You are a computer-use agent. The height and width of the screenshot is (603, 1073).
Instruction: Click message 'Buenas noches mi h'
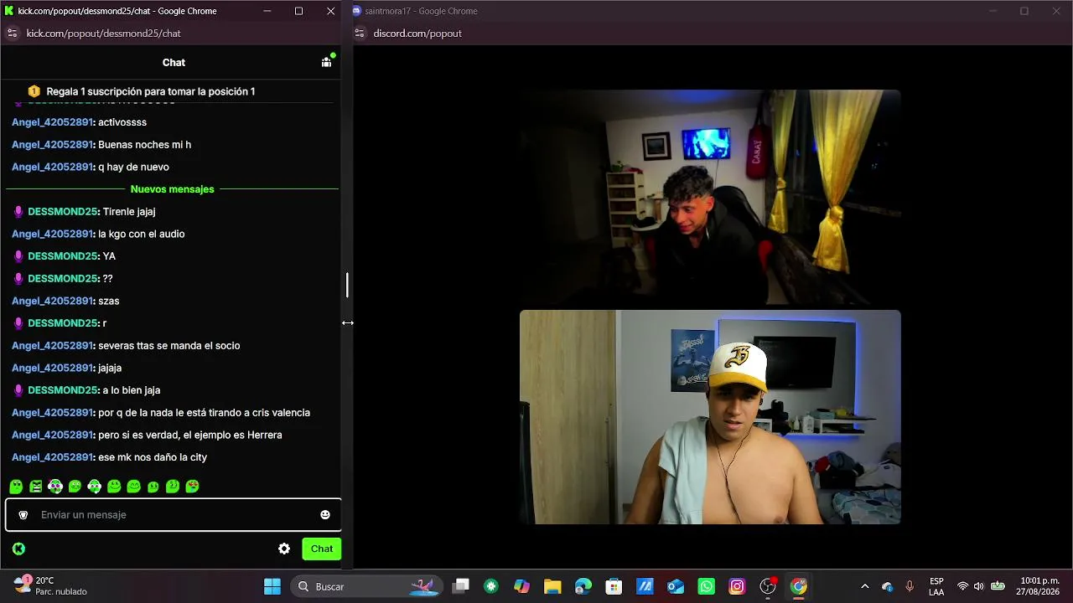(144, 145)
